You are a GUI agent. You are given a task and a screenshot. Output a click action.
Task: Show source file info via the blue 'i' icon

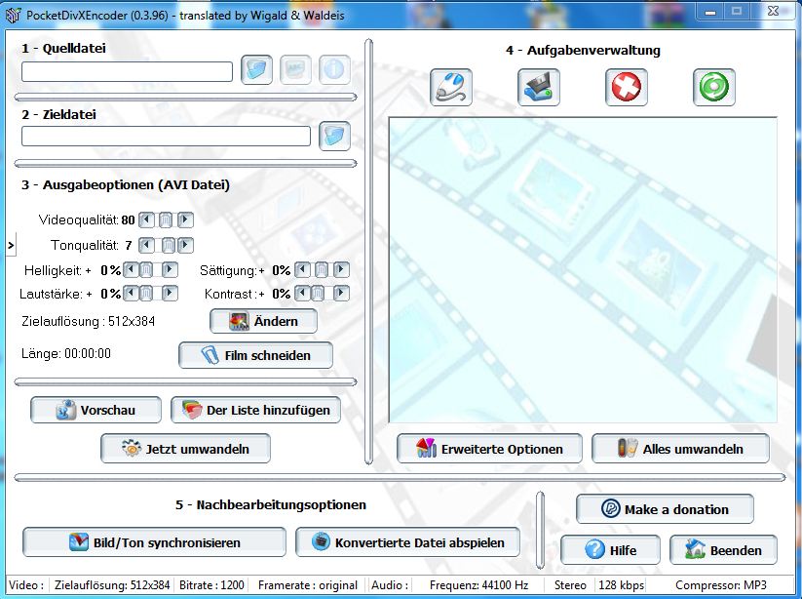(x=334, y=69)
